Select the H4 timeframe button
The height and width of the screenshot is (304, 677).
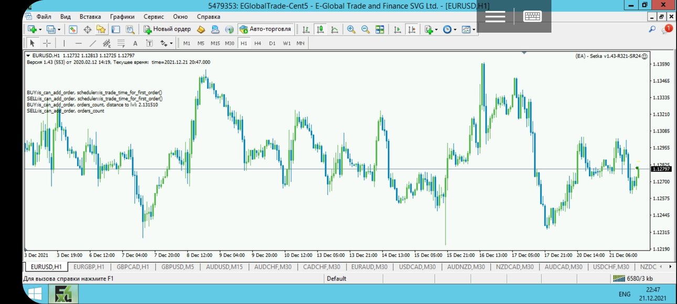pos(258,43)
